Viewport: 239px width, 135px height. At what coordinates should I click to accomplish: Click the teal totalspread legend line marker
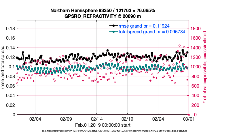coord(114,32)
